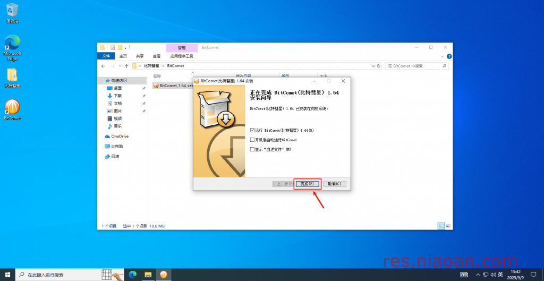
Task: Open File Explorer from taskbar
Action: 148,275
